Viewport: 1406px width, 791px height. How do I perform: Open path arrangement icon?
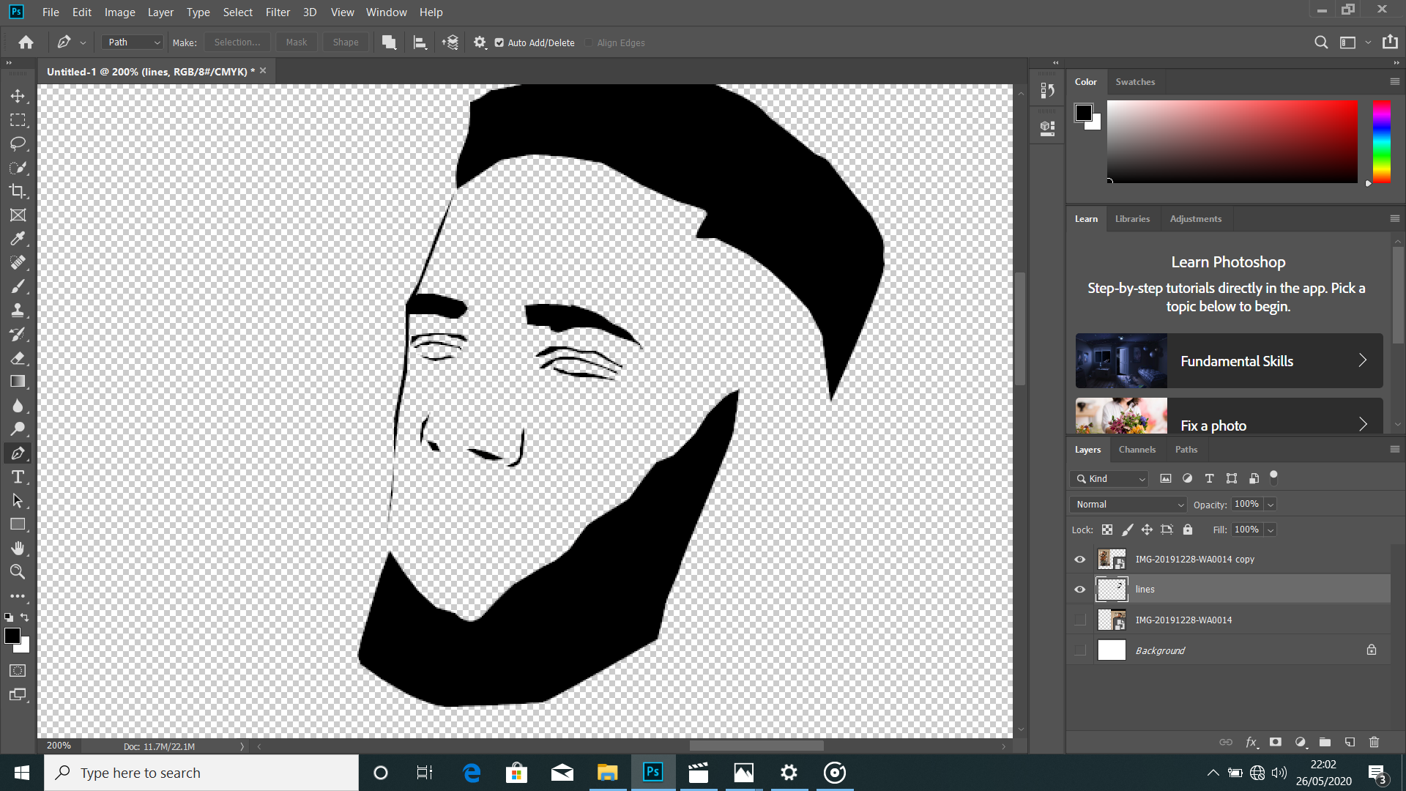click(450, 42)
